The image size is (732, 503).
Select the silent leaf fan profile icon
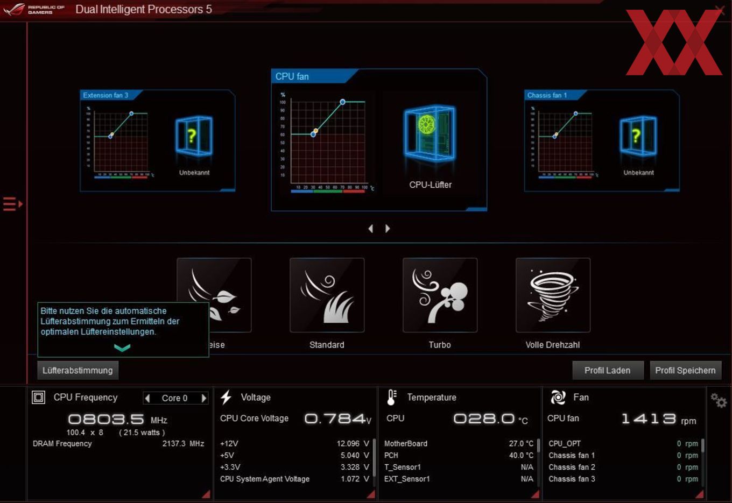tap(214, 295)
